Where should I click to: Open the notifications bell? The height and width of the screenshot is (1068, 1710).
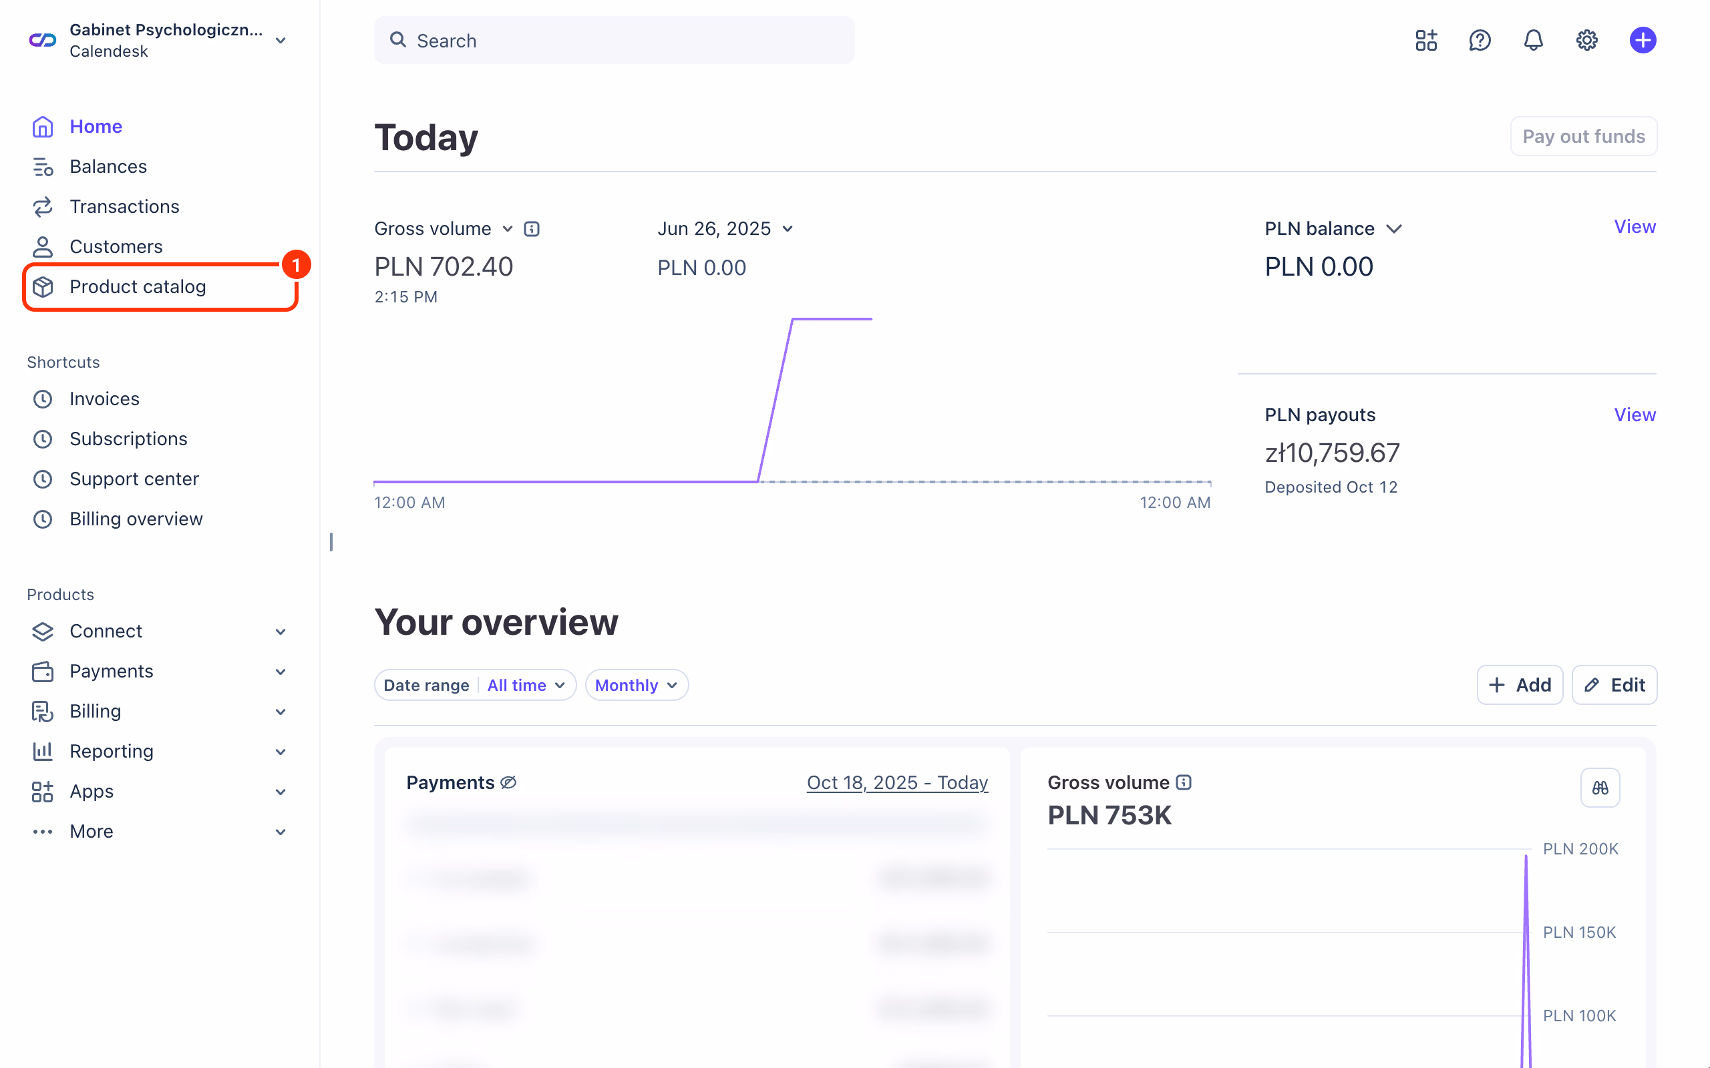tap(1534, 40)
